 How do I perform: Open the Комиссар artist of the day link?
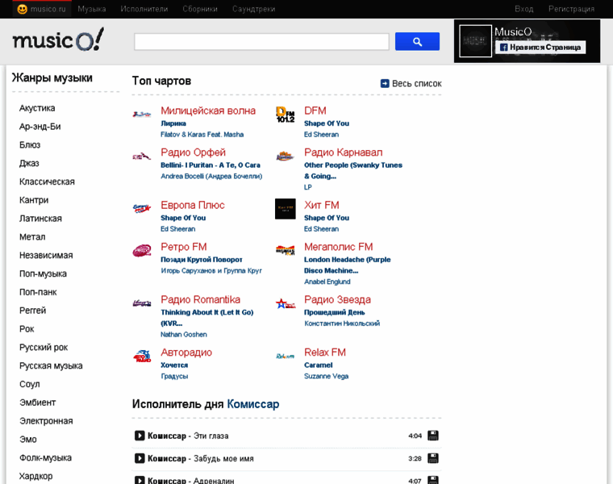coord(253,404)
